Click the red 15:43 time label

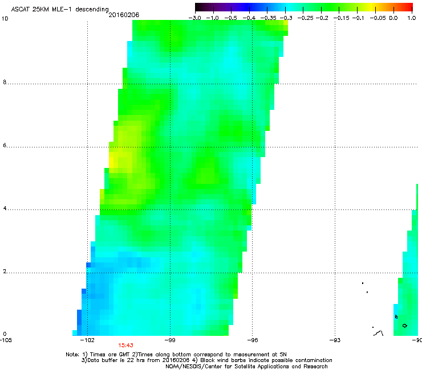pos(125,346)
